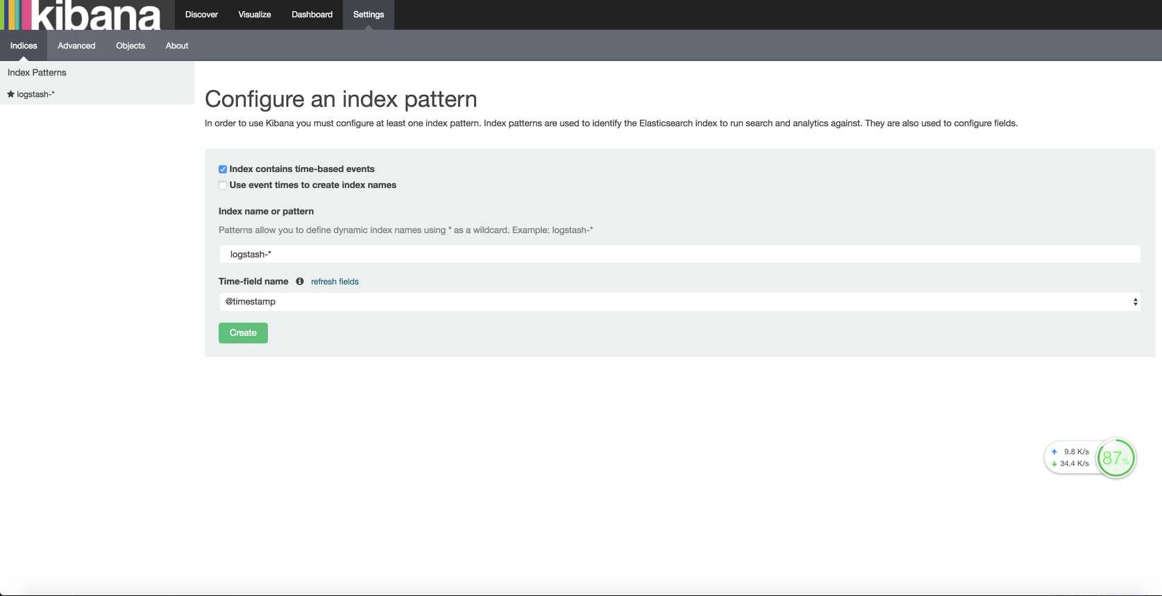The image size is (1162, 596).
Task: Select the Settings tab
Action: point(369,15)
